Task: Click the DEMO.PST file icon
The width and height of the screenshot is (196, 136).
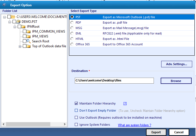Action: pos(18,22)
